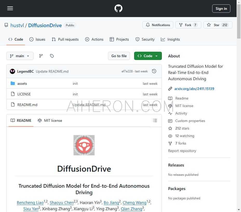Select the Code tab
The image size is (241, 212).
tap(16, 39)
